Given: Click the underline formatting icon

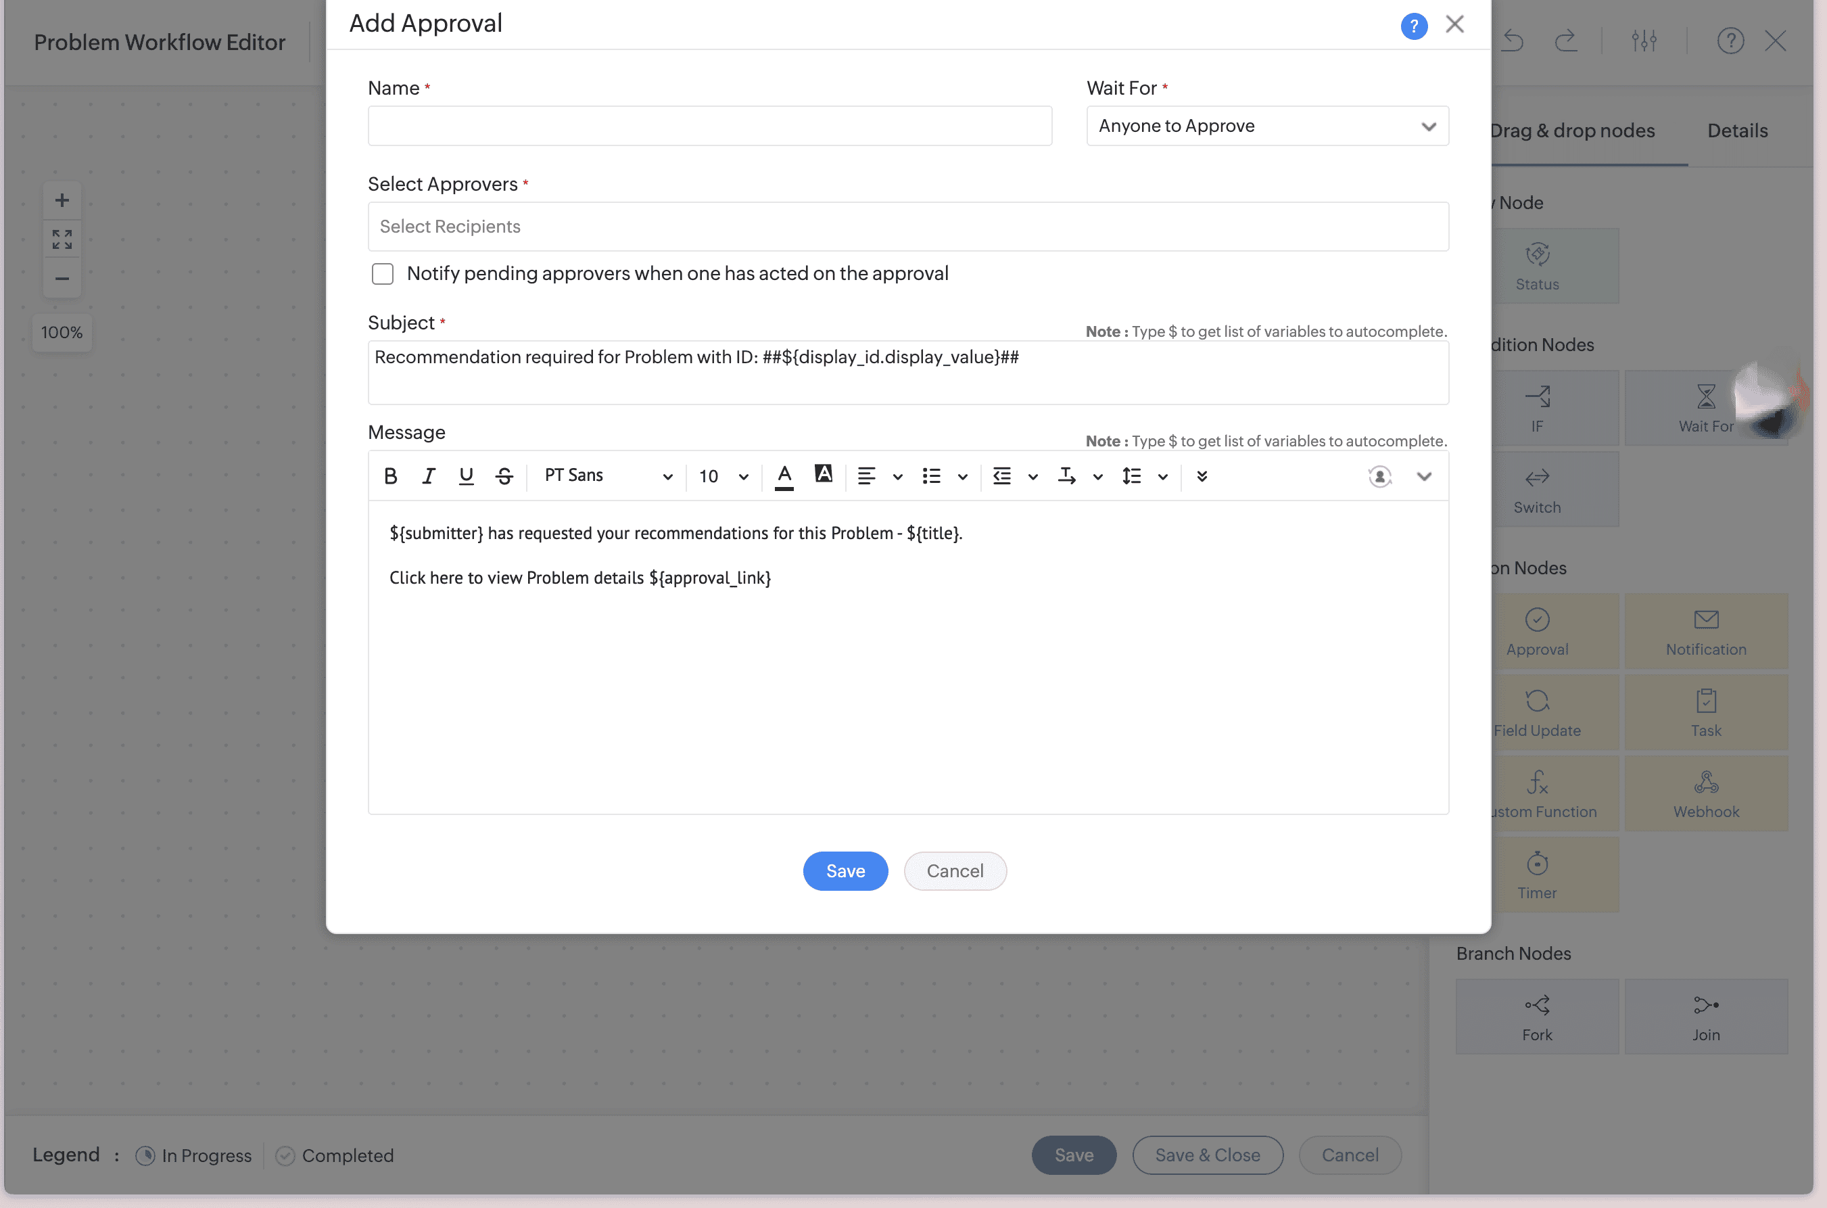Looking at the screenshot, I should pyautogui.click(x=466, y=476).
